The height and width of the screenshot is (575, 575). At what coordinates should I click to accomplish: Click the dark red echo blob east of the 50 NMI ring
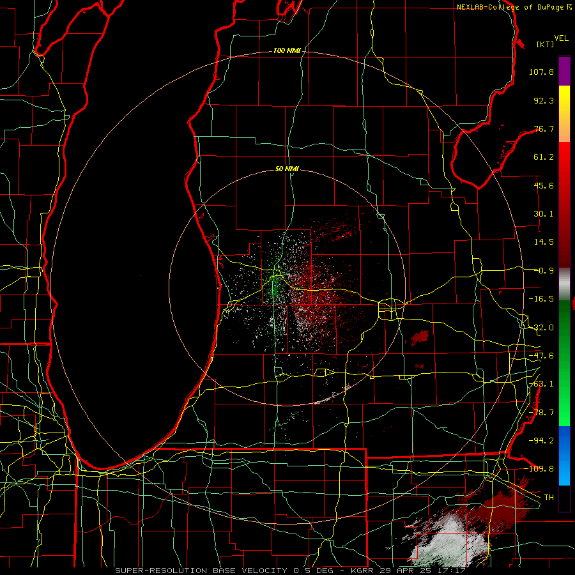419,337
